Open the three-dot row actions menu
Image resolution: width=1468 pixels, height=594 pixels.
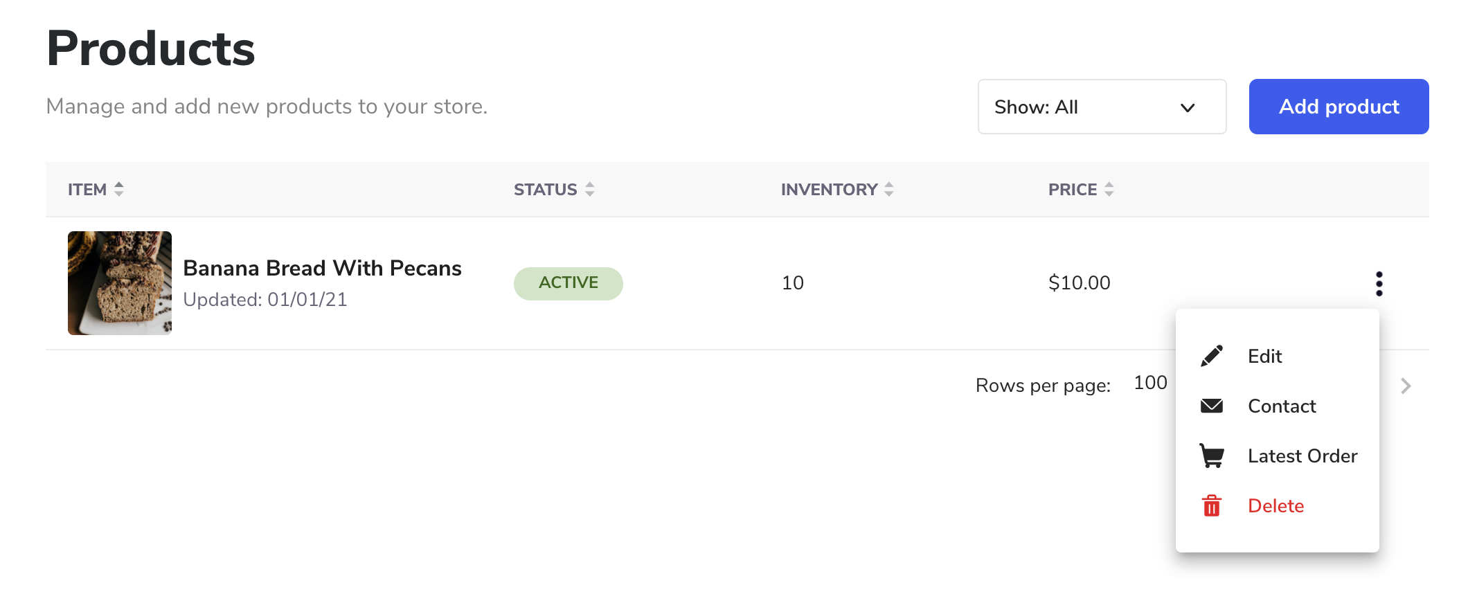point(1379,283)
